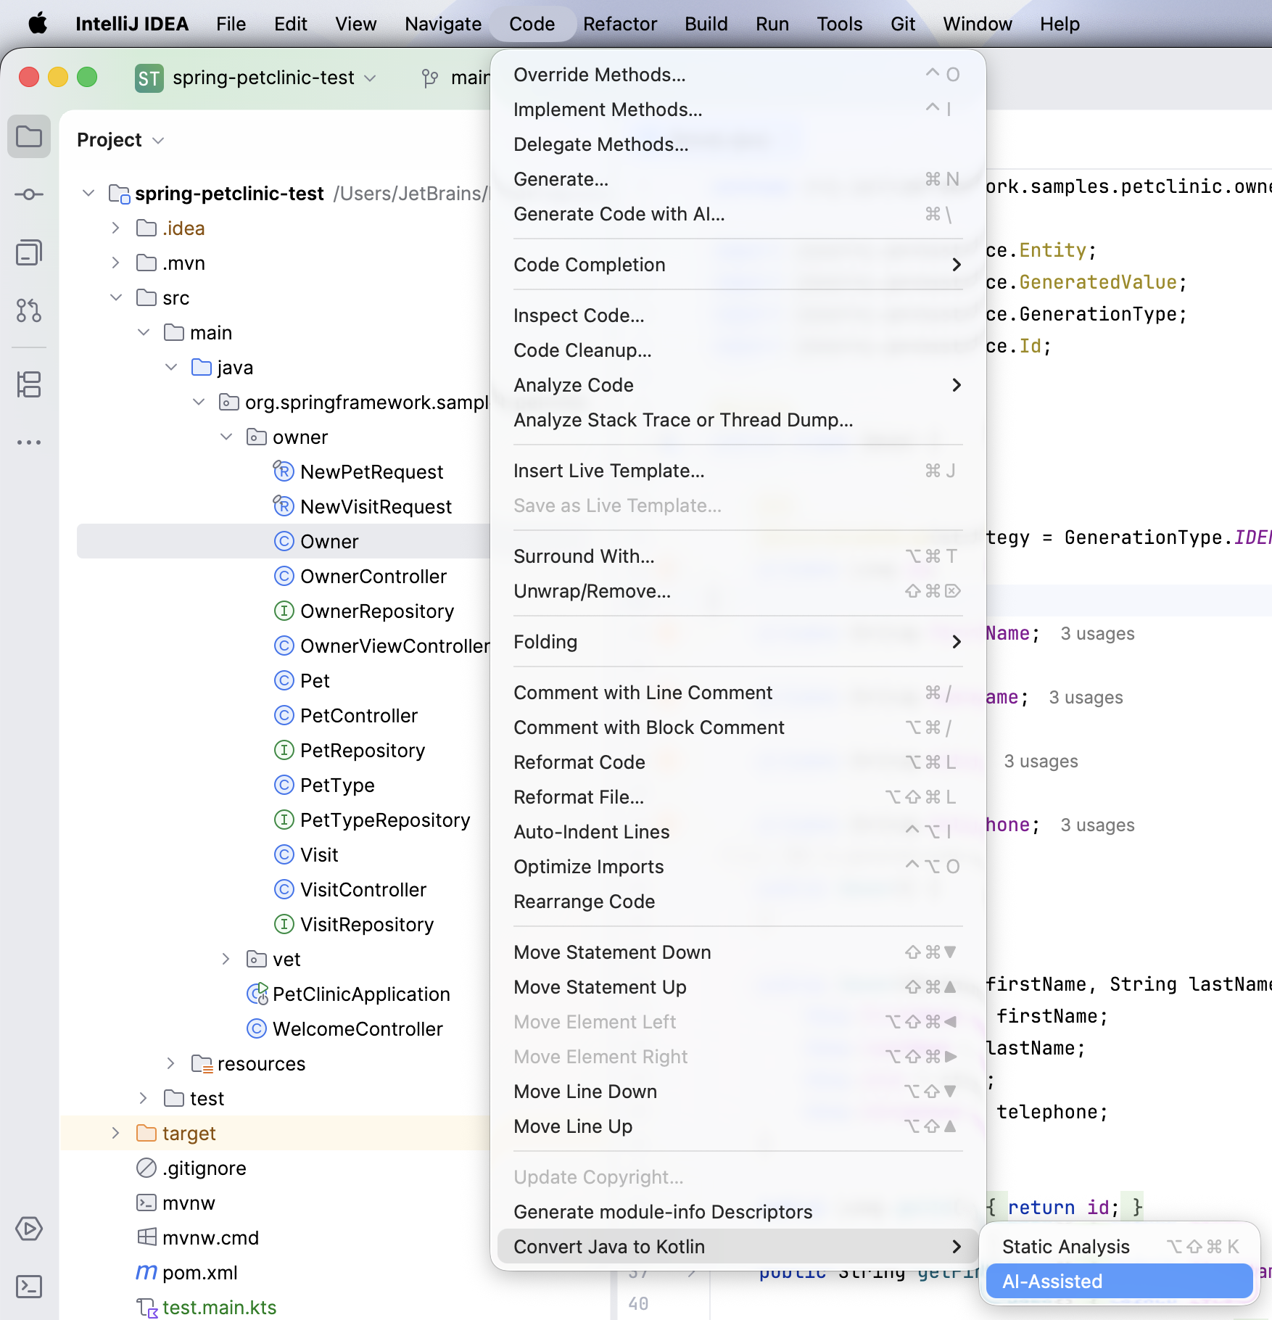Open the Pull Requests tool window icon

pos(29,310)
